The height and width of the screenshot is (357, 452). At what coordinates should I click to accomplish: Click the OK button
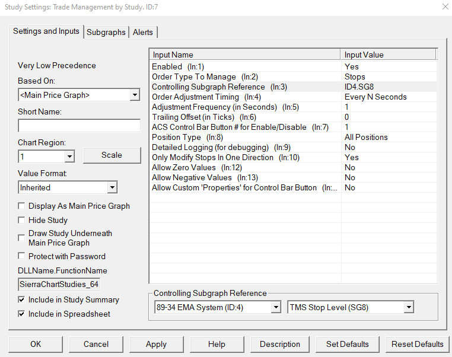click(x=36, y=344)
